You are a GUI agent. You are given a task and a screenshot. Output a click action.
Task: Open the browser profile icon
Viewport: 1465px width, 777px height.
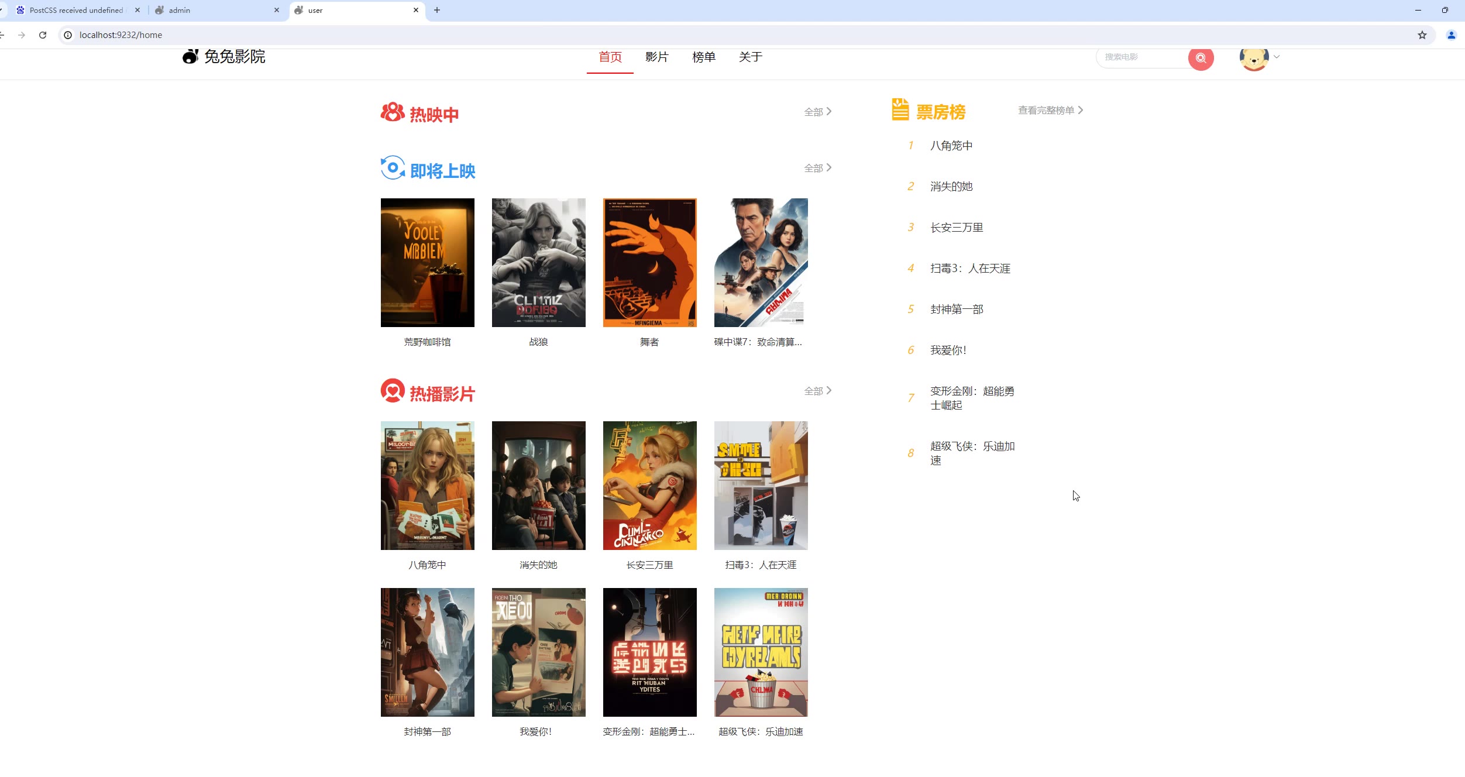click(x=1452, y=35)
